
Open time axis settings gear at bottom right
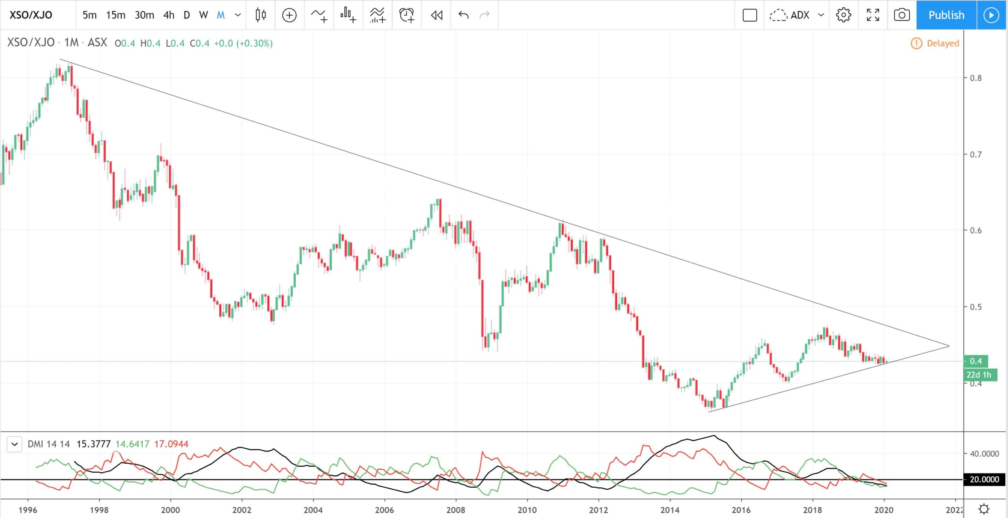click(984, 509)
